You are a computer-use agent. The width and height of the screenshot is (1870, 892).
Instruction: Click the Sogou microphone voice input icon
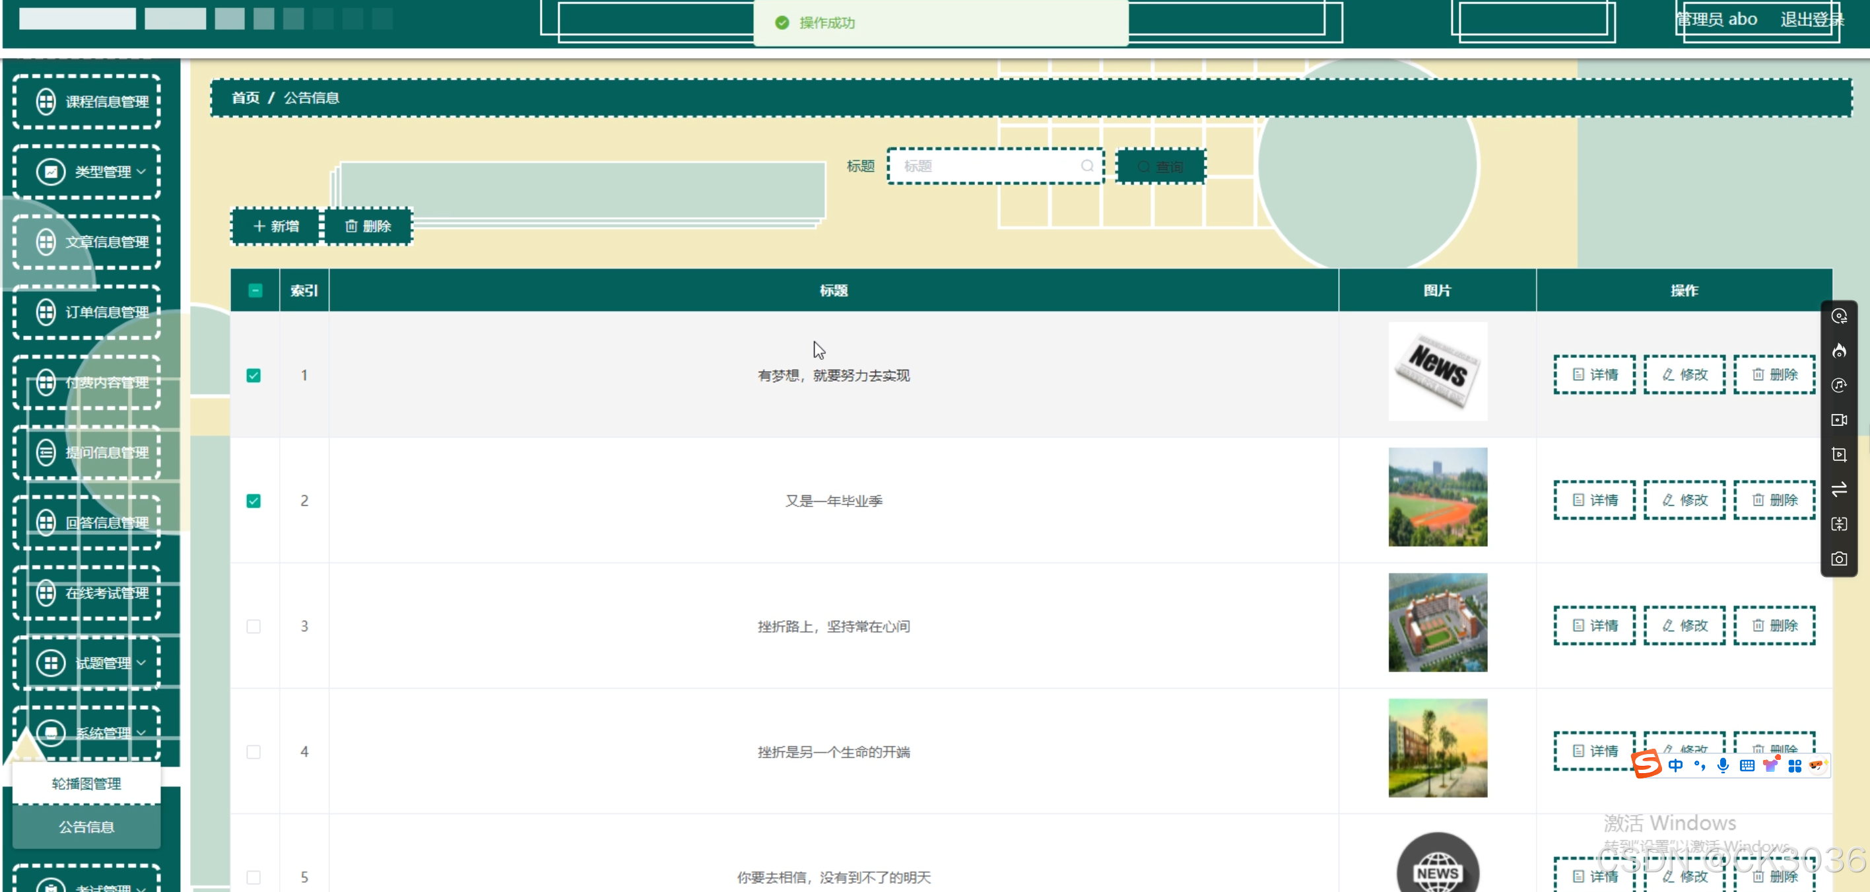click(1723, 765)
